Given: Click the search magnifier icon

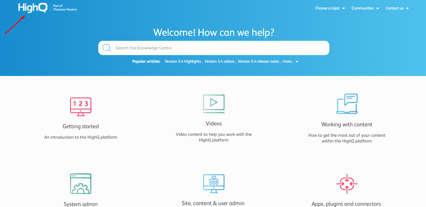Looking at the screenshot, I should point(107,48).
